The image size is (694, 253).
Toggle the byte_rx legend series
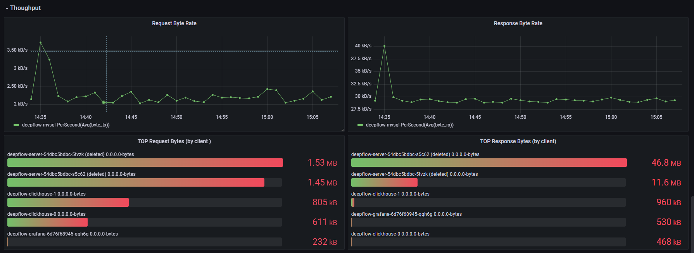coord(409,125)
